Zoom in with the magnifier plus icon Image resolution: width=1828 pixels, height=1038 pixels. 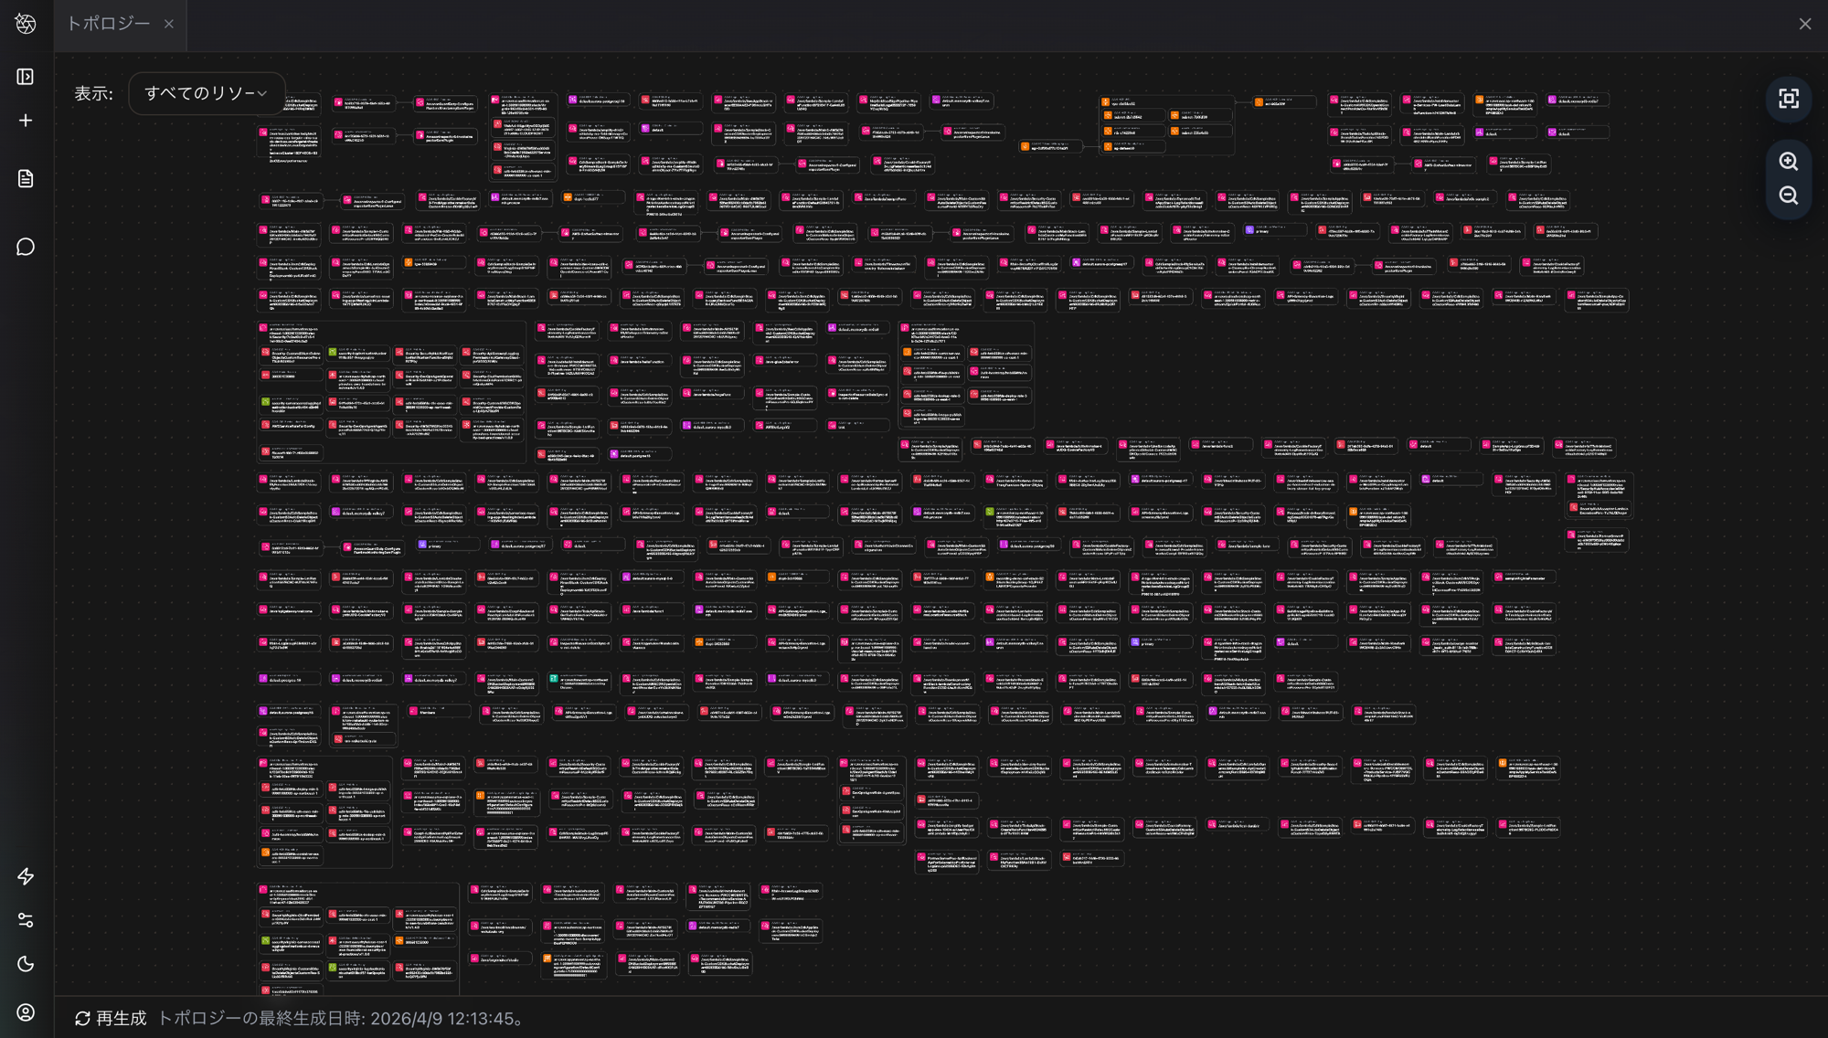tap(1789, 162)
